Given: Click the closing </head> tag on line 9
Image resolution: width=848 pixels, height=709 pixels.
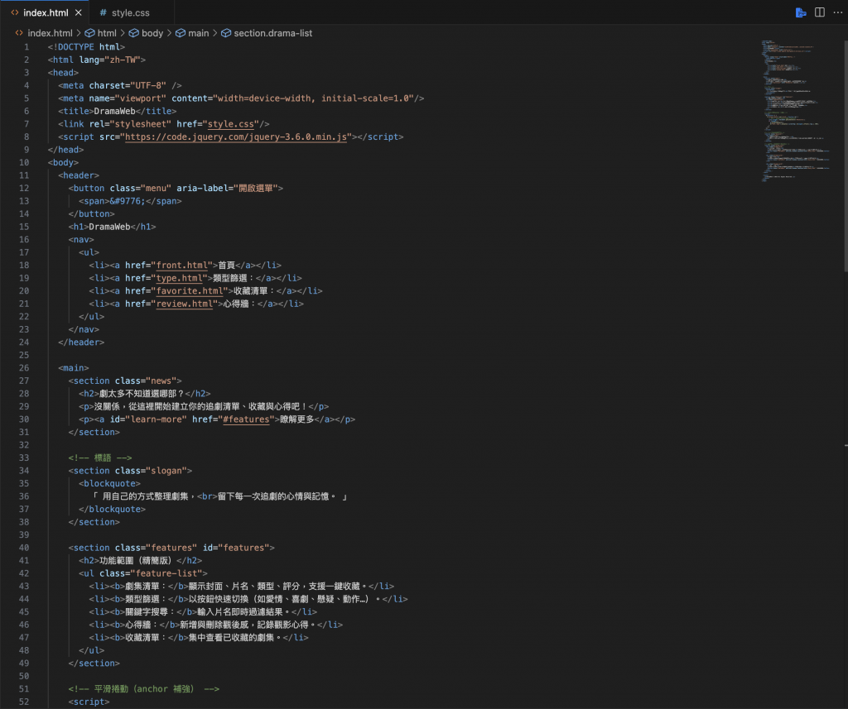Looking at the screenshot, I should [65, 150].
